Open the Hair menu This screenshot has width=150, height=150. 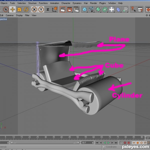pyautogui.click(x=86, y=3)
